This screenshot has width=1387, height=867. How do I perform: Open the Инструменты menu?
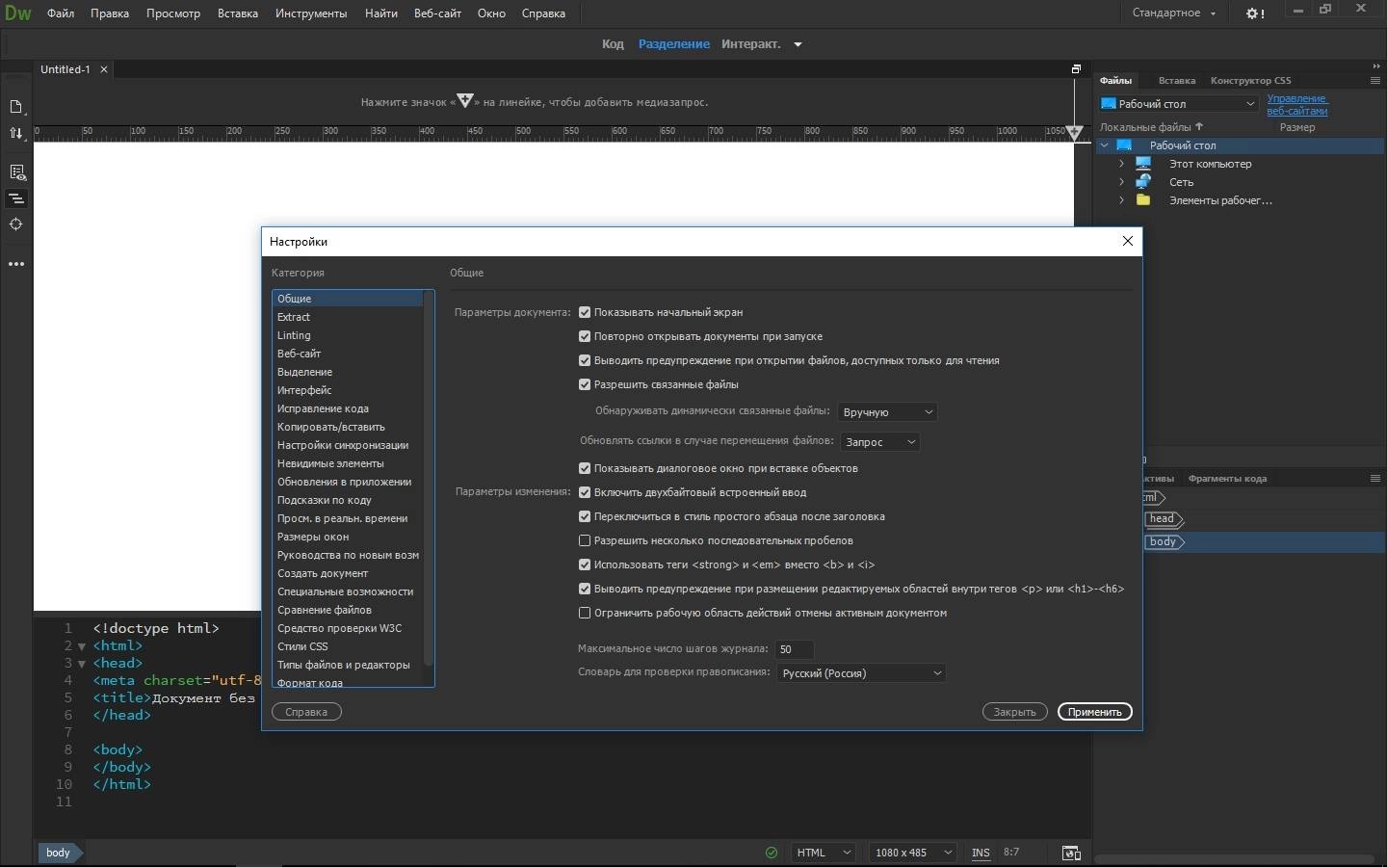(311, 13)
